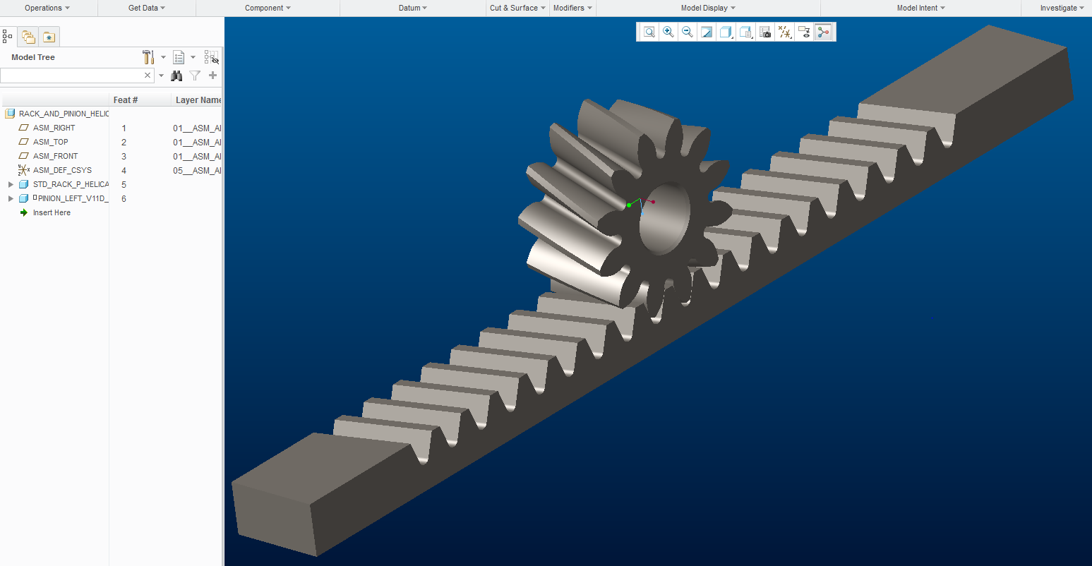The image size is (1092, 566).
Task: Open the Saved Orientations view manager icon
Action: coord(745,32)
